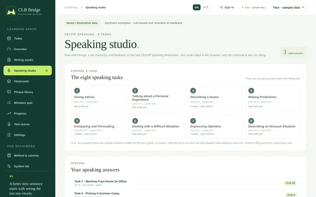This screenshot has width=316, height=197.
Task: Click number 2 badge on Personal Experience card
Action: click(135, 91)
